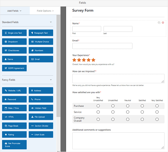Collapse the Fancy Fields section

click(51, 80)
